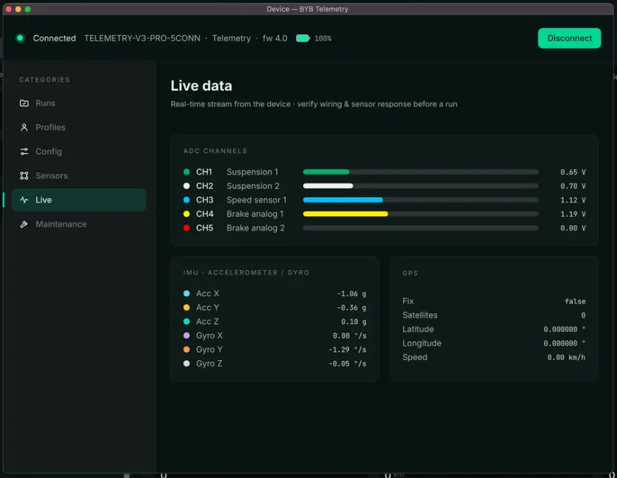Viewport: 617px width, 478px height.
Task: Click the Acc Y value -0.36 g
Action: click(352, 307)
